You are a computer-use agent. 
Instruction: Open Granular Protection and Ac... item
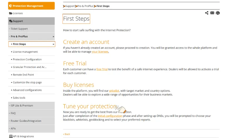31,67
